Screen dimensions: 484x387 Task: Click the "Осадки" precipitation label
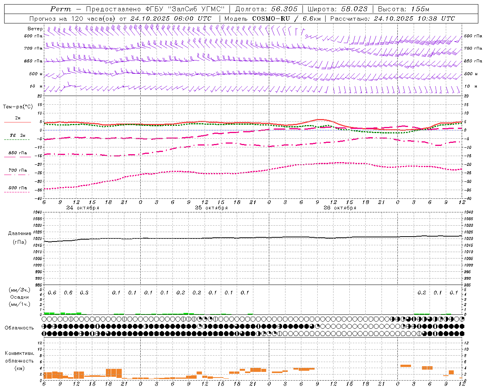[x=20, y=297]
